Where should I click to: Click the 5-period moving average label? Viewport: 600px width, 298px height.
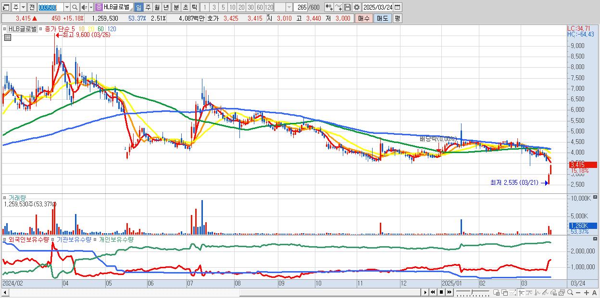(73, 29)
